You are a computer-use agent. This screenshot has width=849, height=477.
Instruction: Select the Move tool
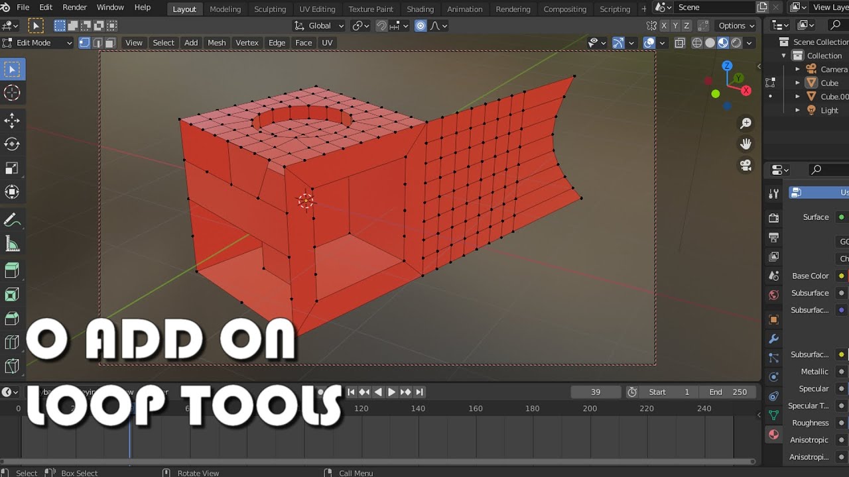pos(12,120)
